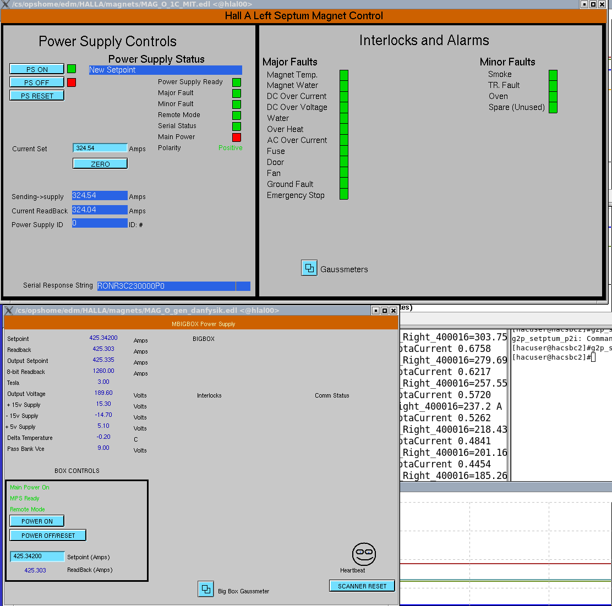The image size is (612, 606).
Task: Click the Minor Fault status light
Action: coord(237,104)
